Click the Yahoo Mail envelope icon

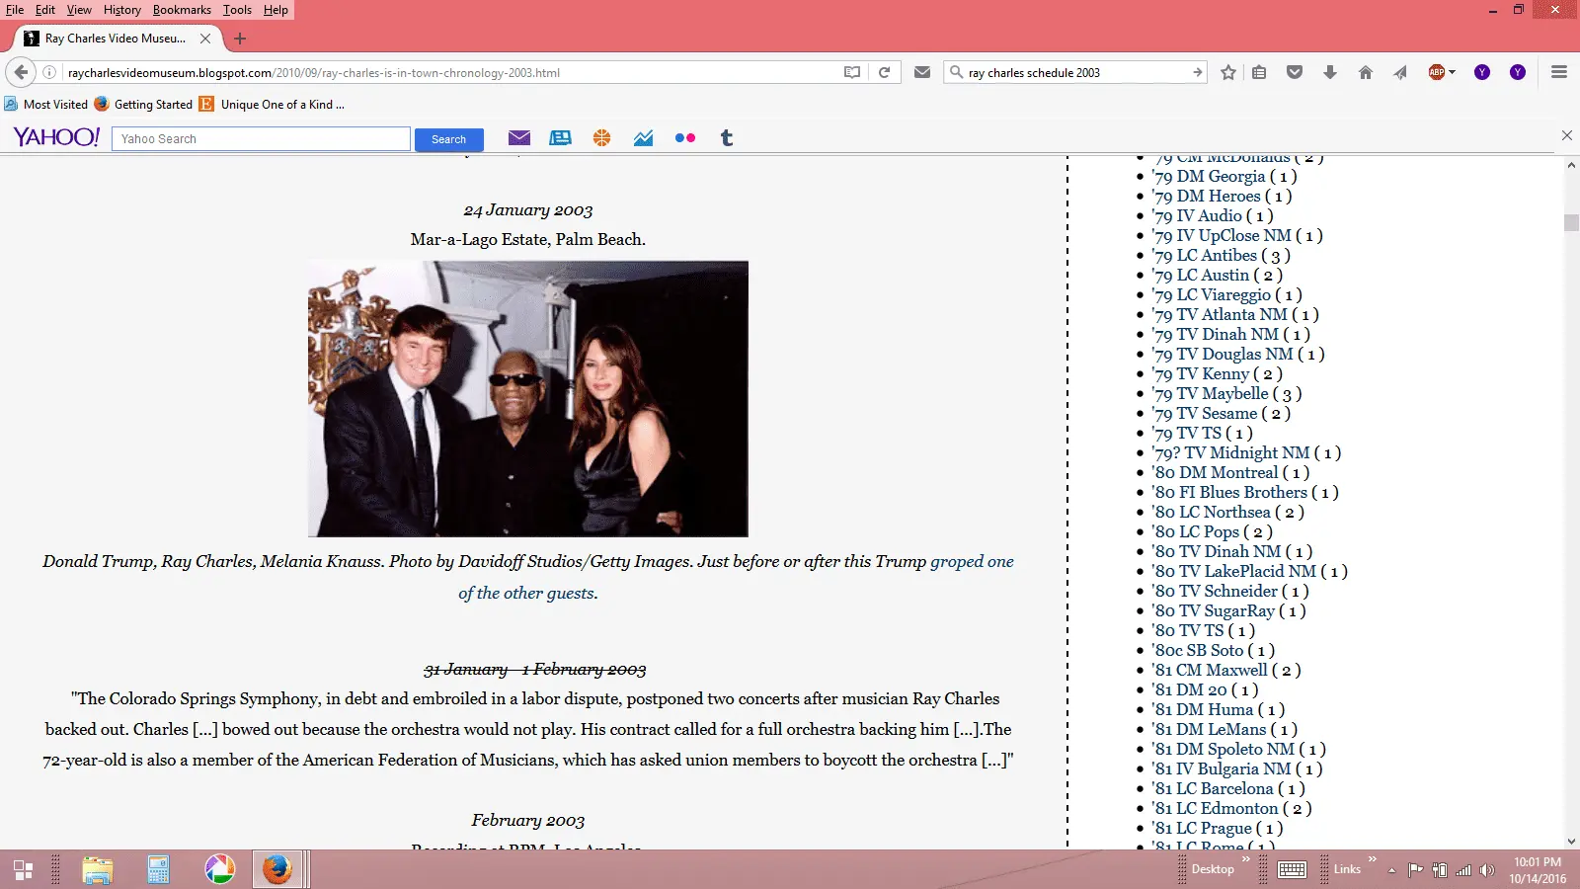519,138
